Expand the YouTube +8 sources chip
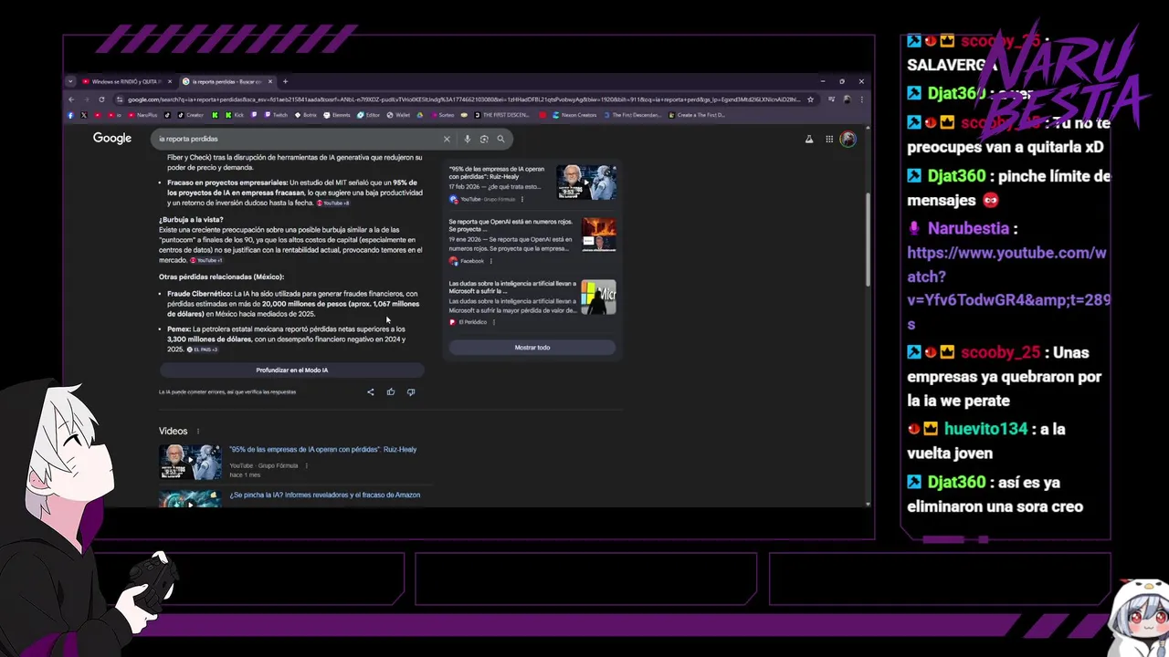The height and width of the screenshot is (657, 1169). [333, 203]
